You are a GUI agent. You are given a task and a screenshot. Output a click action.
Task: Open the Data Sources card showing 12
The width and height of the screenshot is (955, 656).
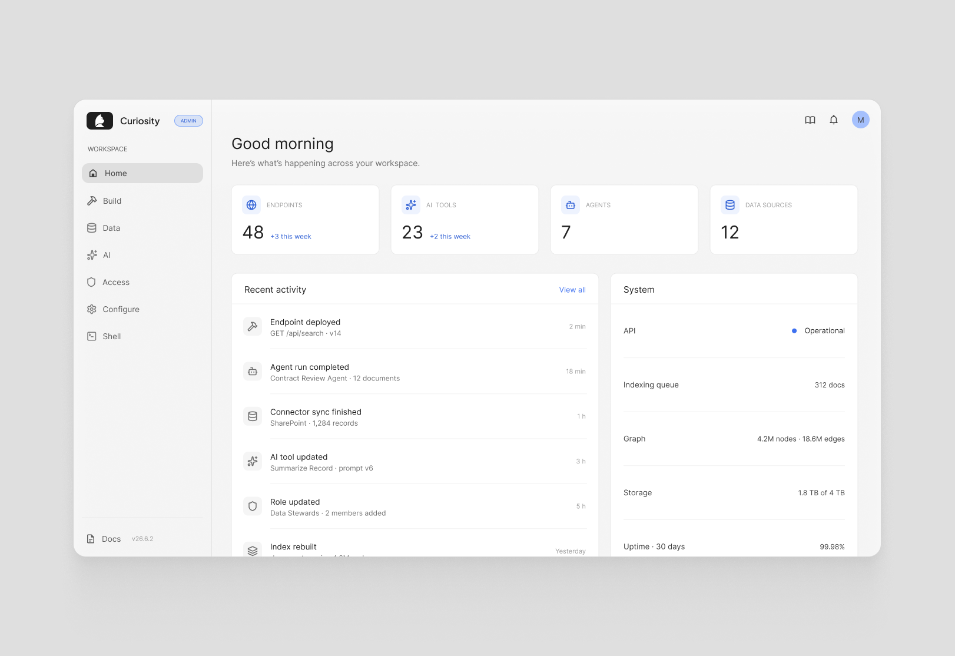[784, 220]
